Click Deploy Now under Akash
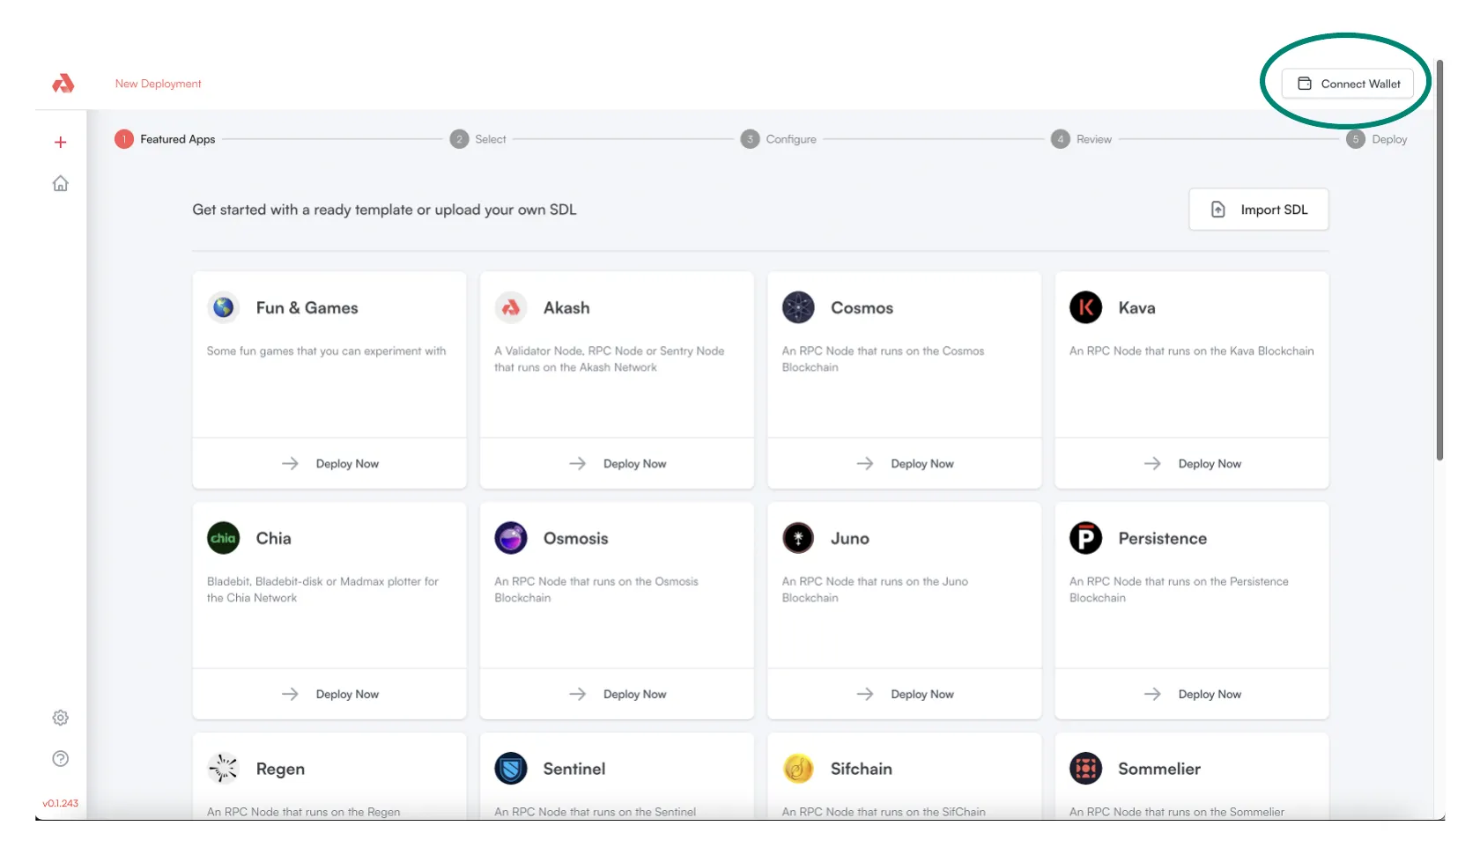Image resolution: width=1480 pixels, height=855 pixels. (617, 464)
